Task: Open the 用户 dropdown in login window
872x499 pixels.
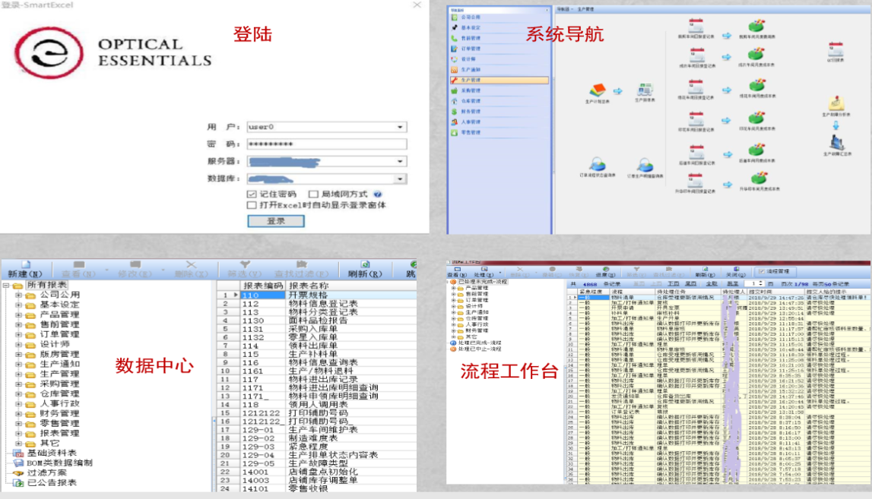Action: click(x=400, y=128)
